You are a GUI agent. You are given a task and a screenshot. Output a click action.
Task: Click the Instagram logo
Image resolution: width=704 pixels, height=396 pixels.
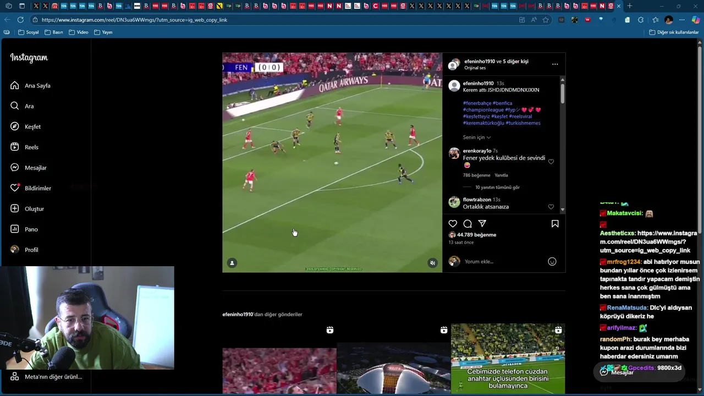(29, 58)
